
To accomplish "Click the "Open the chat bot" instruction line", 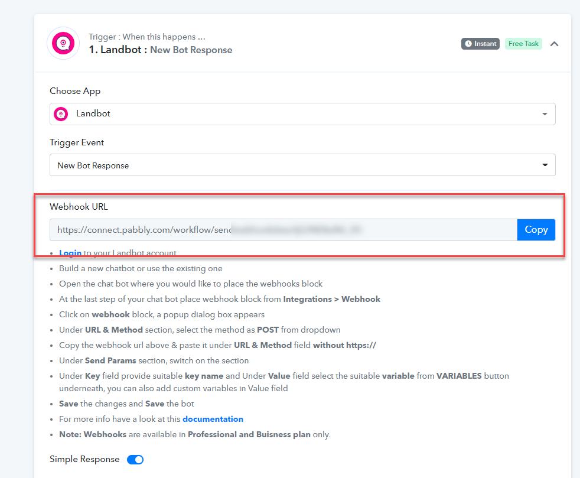I will (191, 284).
